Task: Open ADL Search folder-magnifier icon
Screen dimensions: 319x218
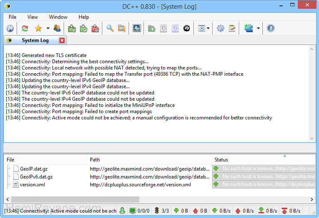Action: [122, 28]
